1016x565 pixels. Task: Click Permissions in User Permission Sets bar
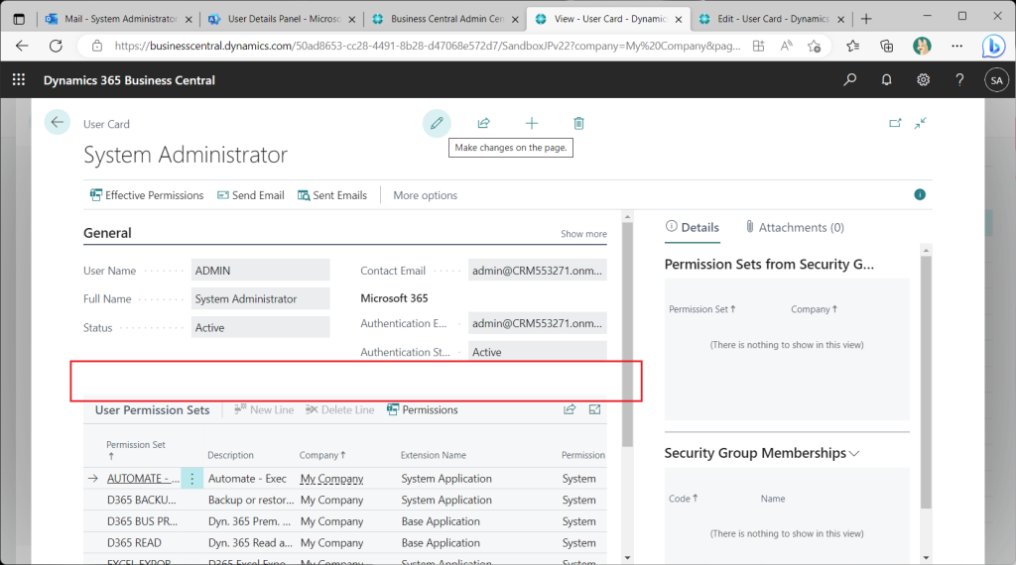pyautogui.click(x=423, y=409)
